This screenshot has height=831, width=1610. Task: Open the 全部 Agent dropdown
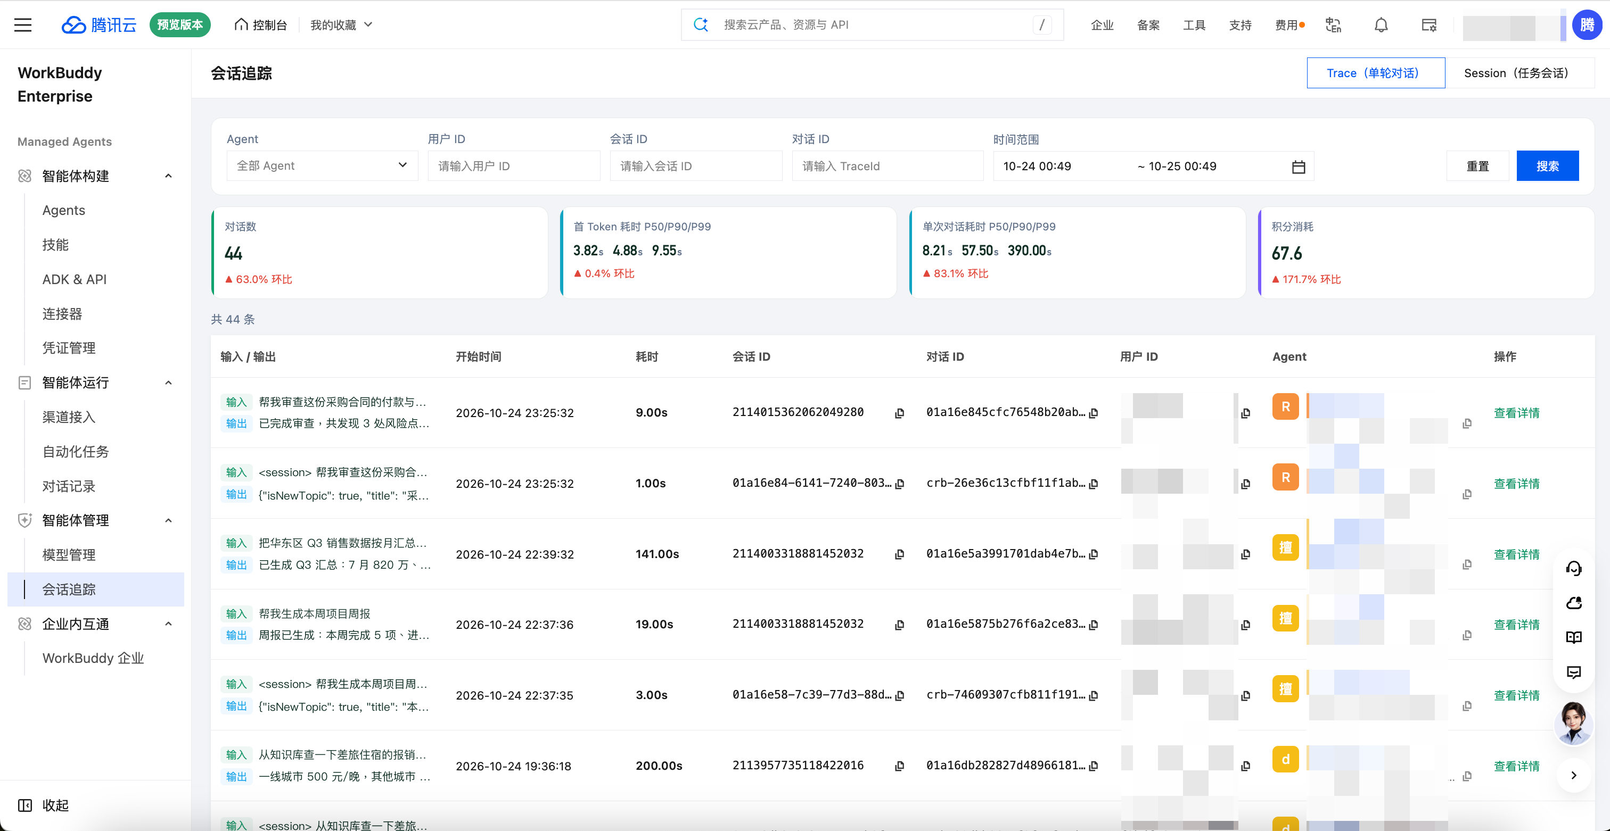[322, 166]
